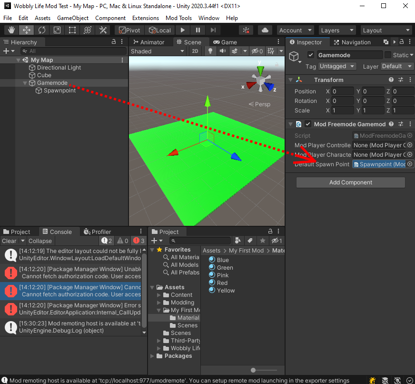Select the Rotate tool
The width and height of the screenshot is (415, 384).
(x=42, y=30)
